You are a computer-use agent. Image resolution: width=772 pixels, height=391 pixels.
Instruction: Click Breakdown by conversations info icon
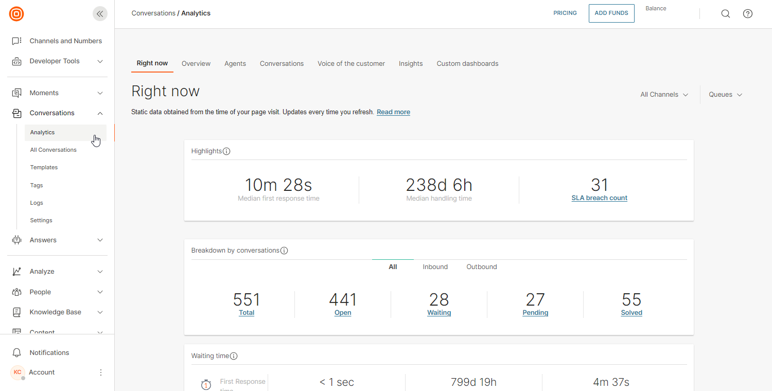(284, 251)
